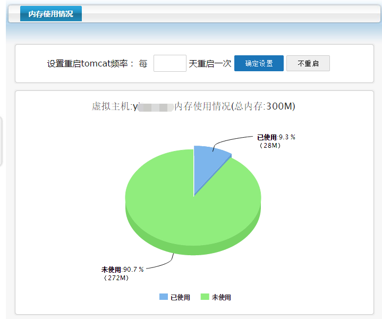The image size is (382, 319).
Task: Click the 已使用:9.3 % data label
Action: point(276,137)
